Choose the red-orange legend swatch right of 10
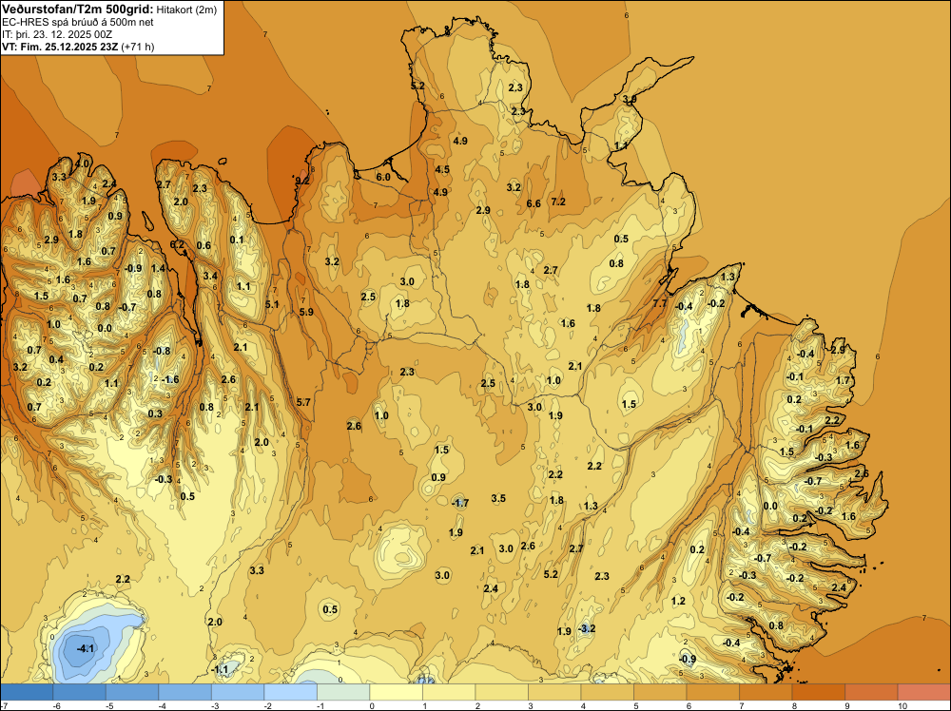Image resolution: width=951 pixels, height=711 pixels. [923, 692]
